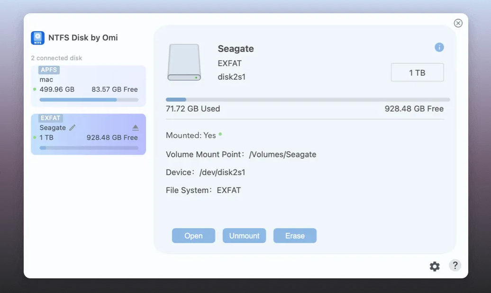Click the '83.57 GB Free' text
The height and width of the screenshot is (293, 491).
pos(115,89)
